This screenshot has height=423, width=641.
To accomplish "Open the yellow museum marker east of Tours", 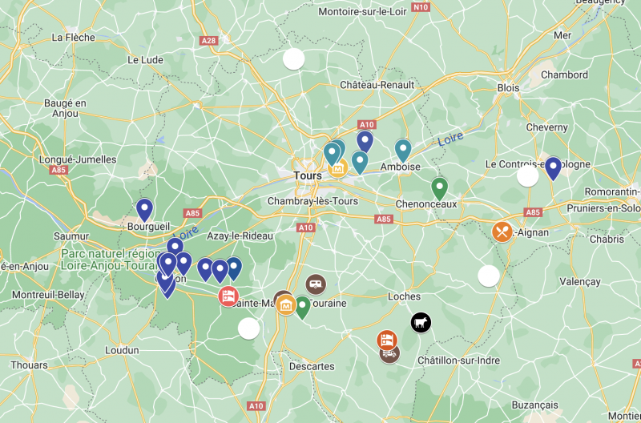I will (337, 168).
